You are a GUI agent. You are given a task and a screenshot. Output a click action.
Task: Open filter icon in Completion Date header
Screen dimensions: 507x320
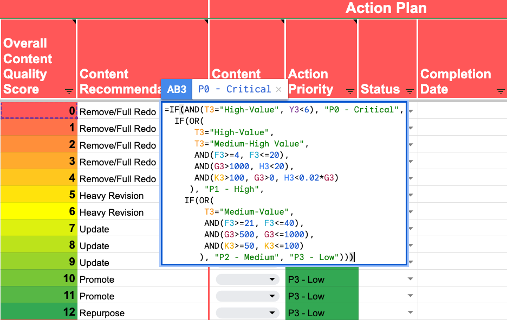(x=500, y=91)
